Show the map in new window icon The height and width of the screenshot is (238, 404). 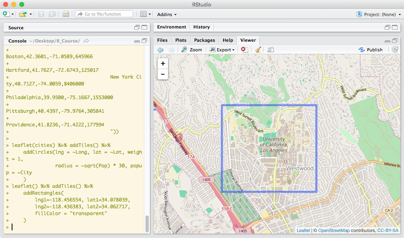point(271,50)
